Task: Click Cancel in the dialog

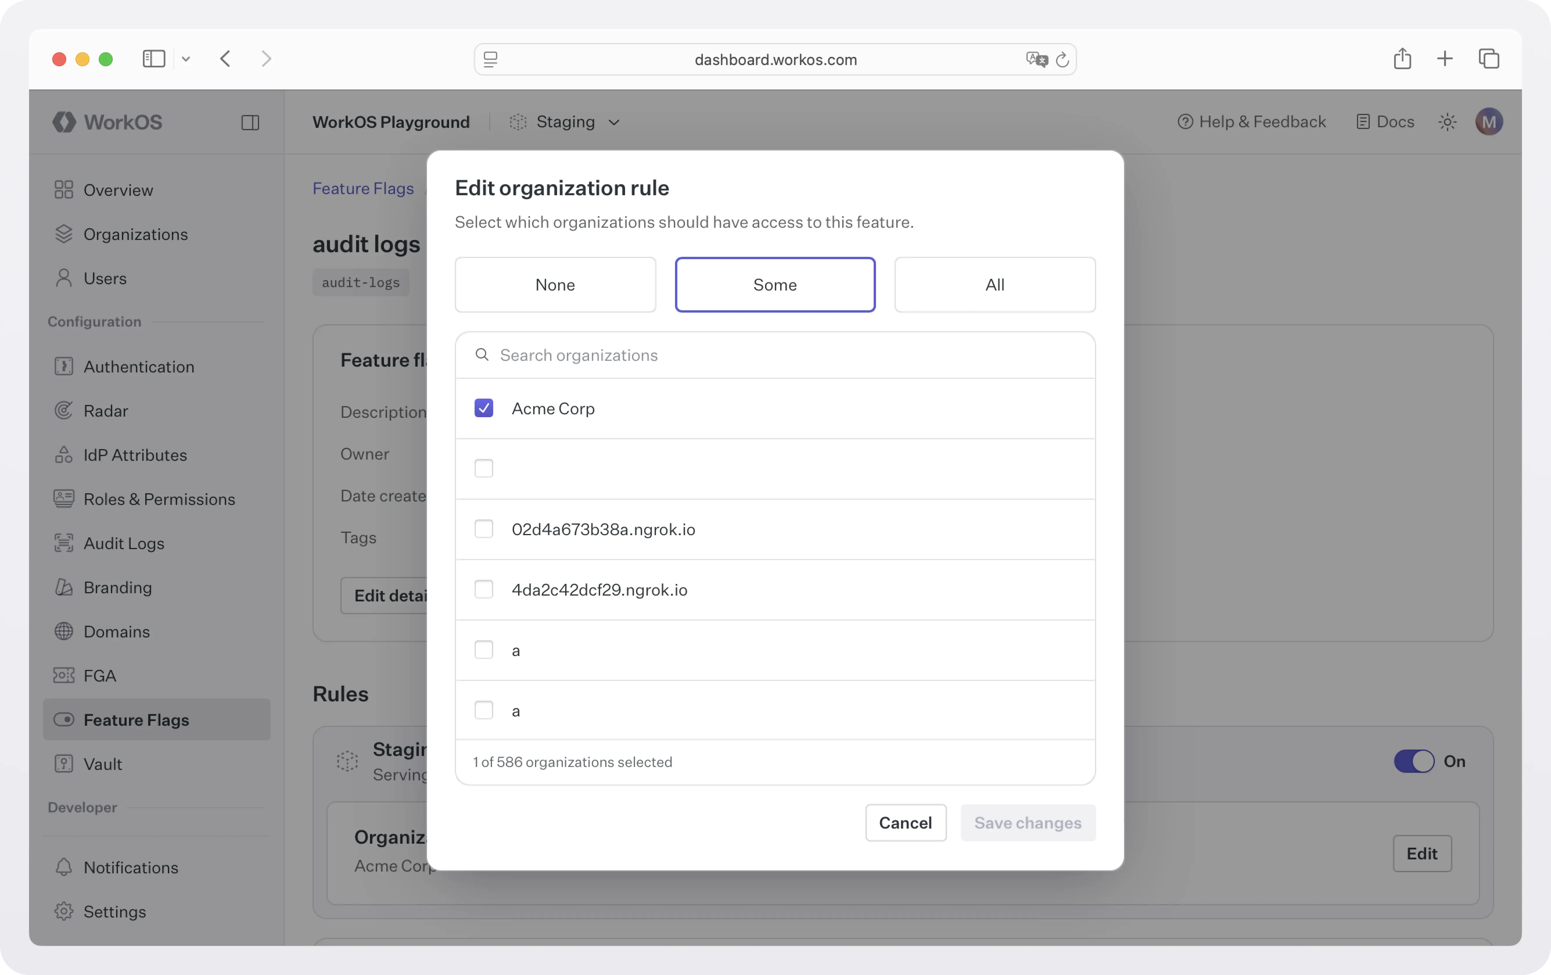Action: point(905,823)
